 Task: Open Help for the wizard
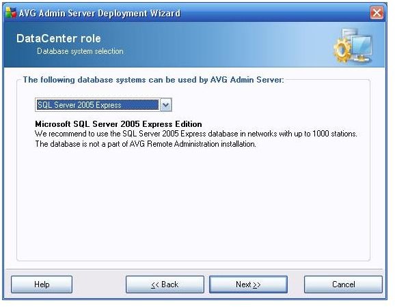[42, 284]
